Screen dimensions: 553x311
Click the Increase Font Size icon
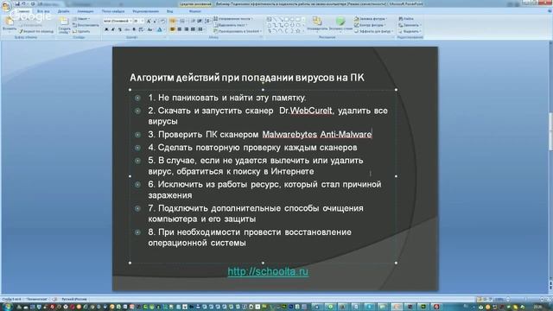coord(149,21)
